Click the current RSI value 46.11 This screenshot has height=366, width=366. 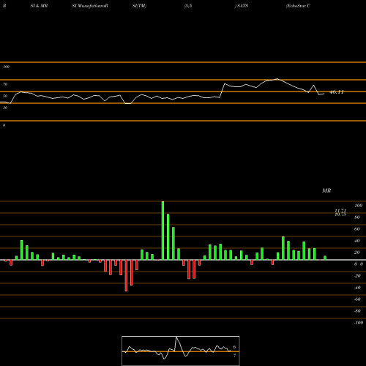tap(337, 92)
